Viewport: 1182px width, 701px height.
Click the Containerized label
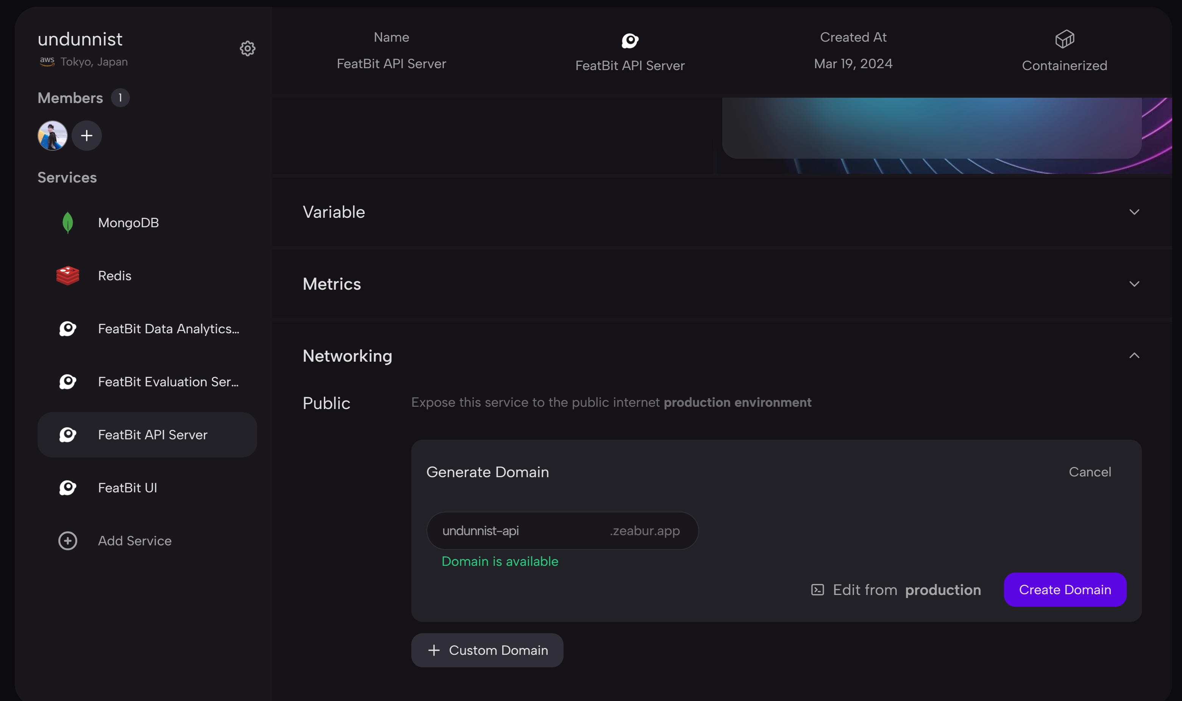[x=1064, y=65]
